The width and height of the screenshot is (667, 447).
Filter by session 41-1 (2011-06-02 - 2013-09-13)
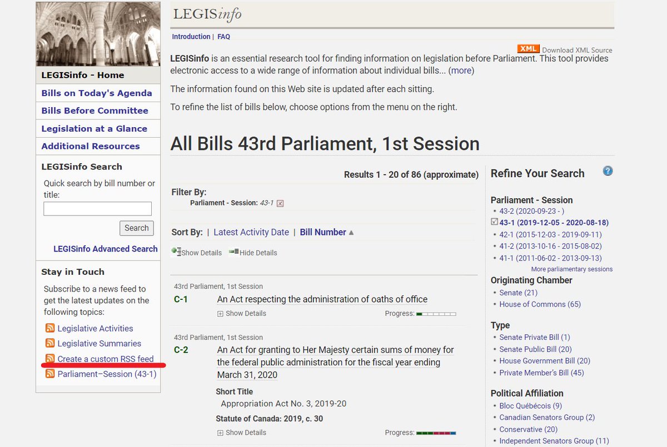[550, 258]
